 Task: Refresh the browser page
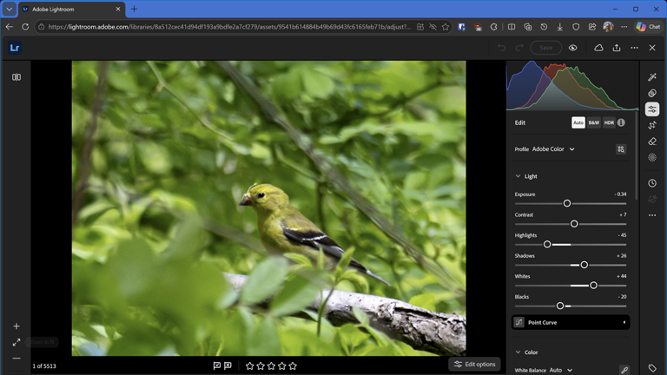(x=25, y=27)
